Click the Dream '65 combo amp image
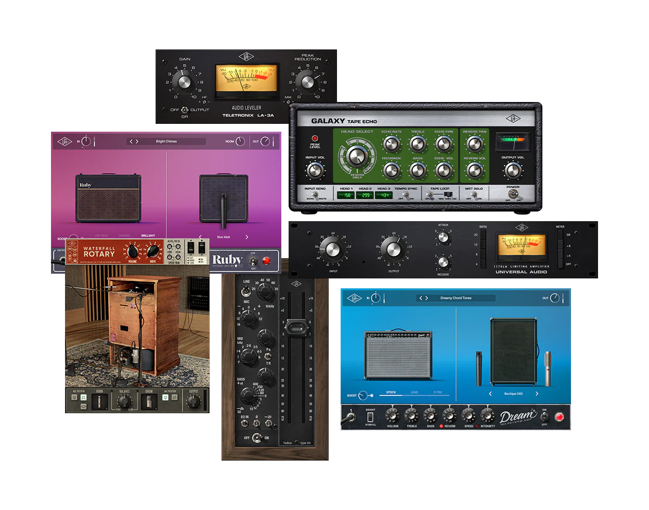The height and width of the screenshot is (510, 649). (x=399, y=355)
